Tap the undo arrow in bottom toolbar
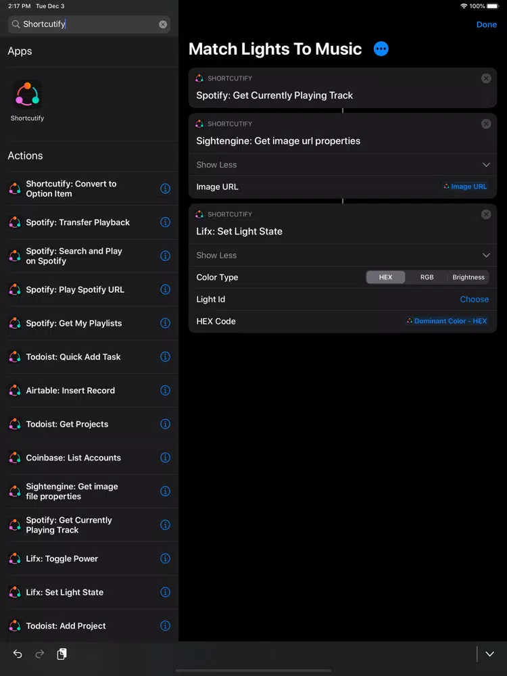The width and height of the screenshot is (507, 676). pos(18,654)
